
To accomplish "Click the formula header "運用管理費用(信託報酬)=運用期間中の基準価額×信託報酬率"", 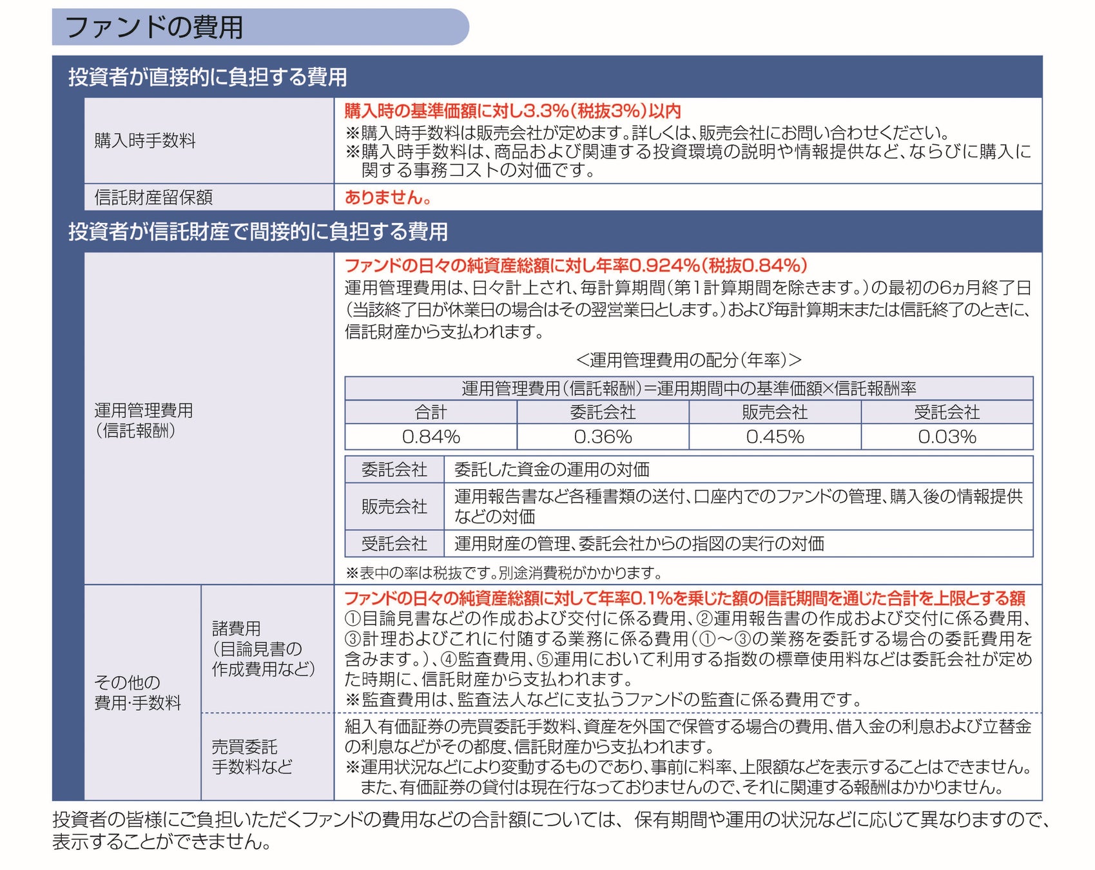I will tap(689, 389).
